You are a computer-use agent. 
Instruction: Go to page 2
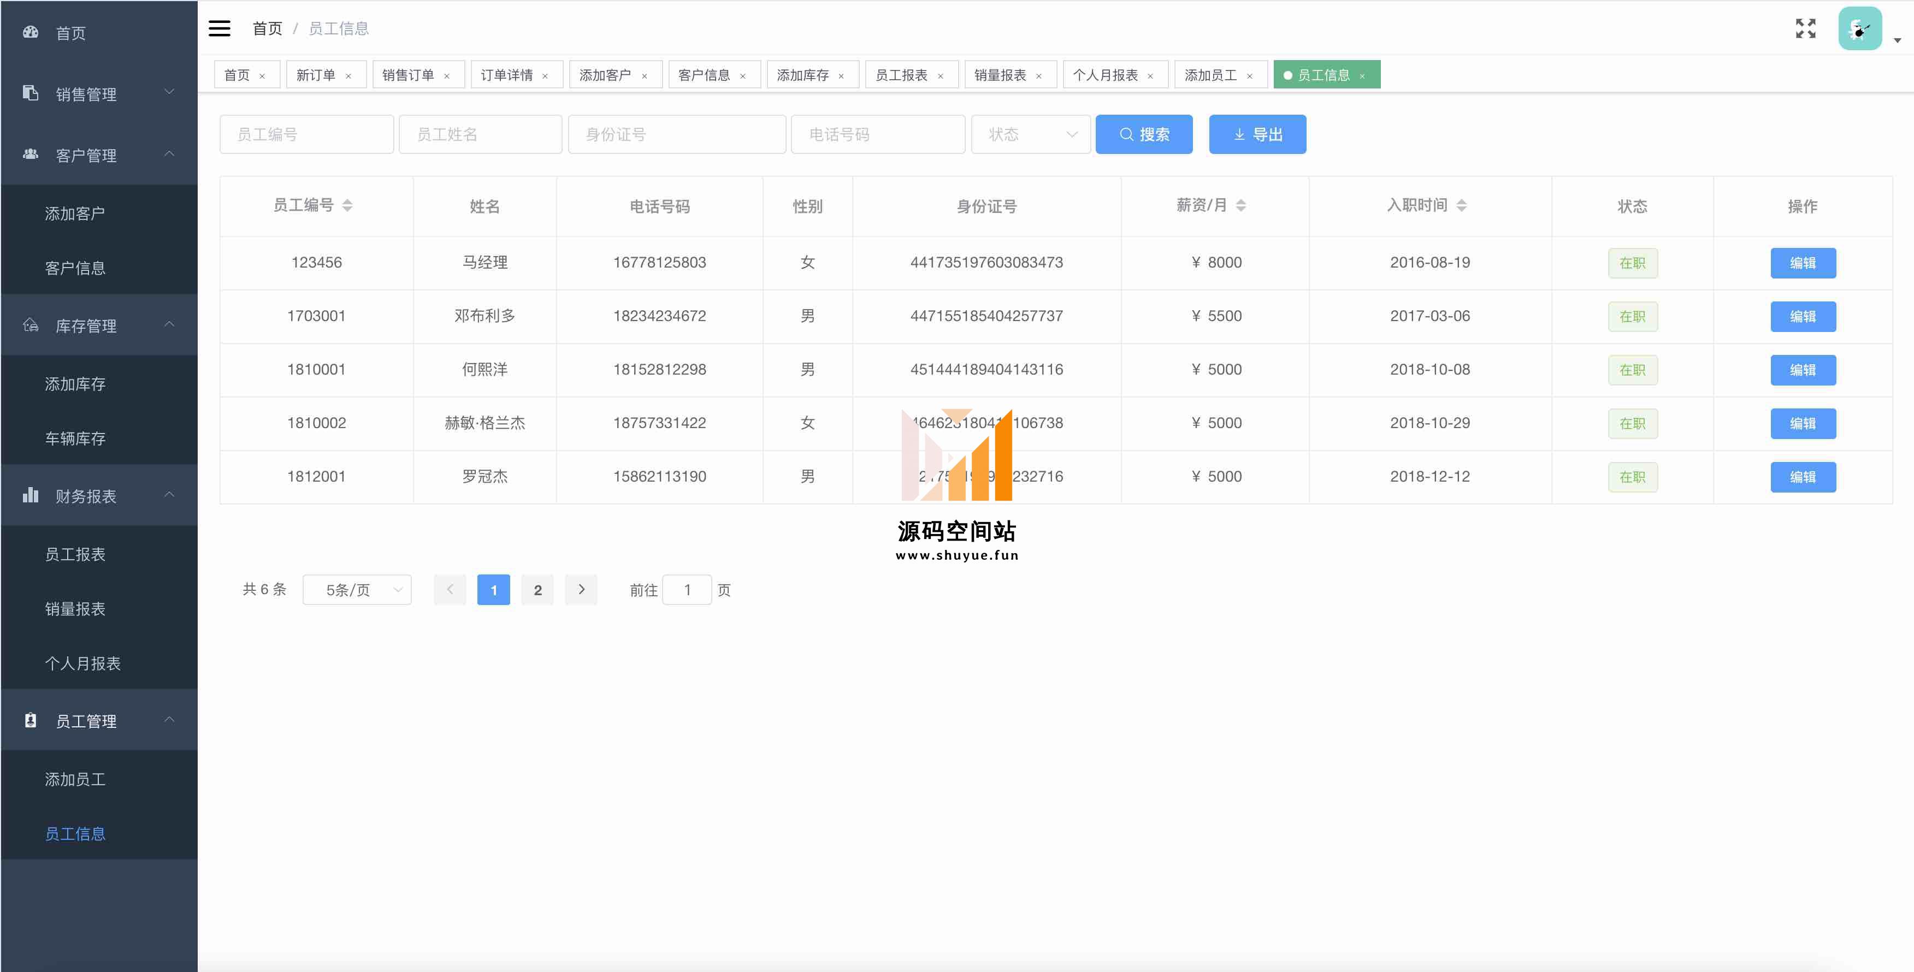click(537, 590)
